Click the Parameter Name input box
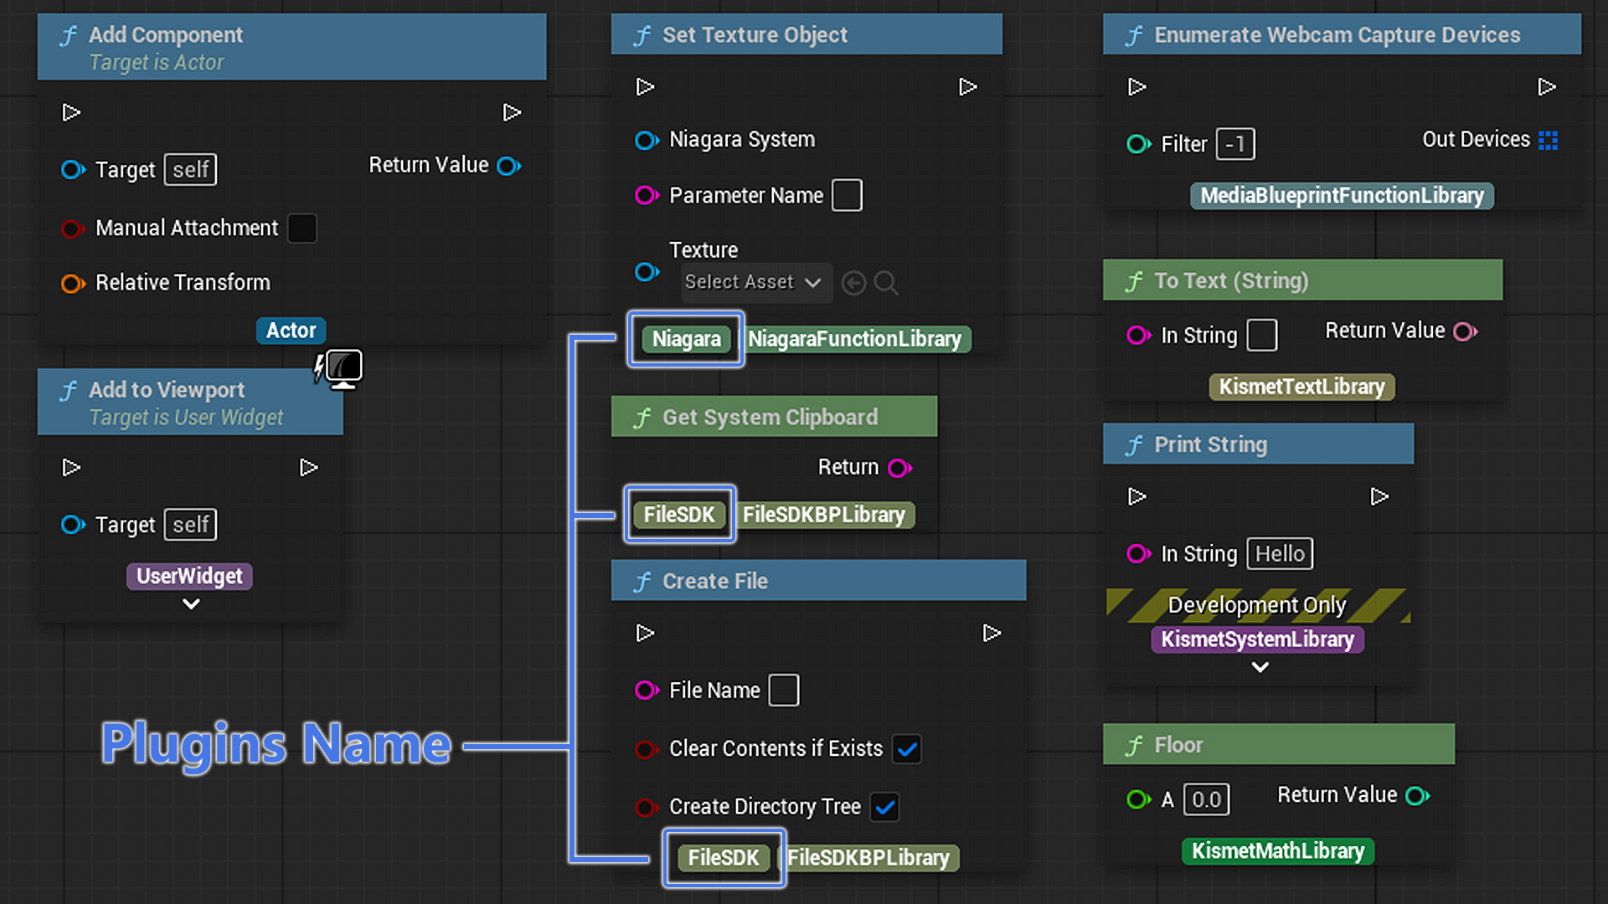This screenshot has width=1608, height=904. tap(847, 195)
